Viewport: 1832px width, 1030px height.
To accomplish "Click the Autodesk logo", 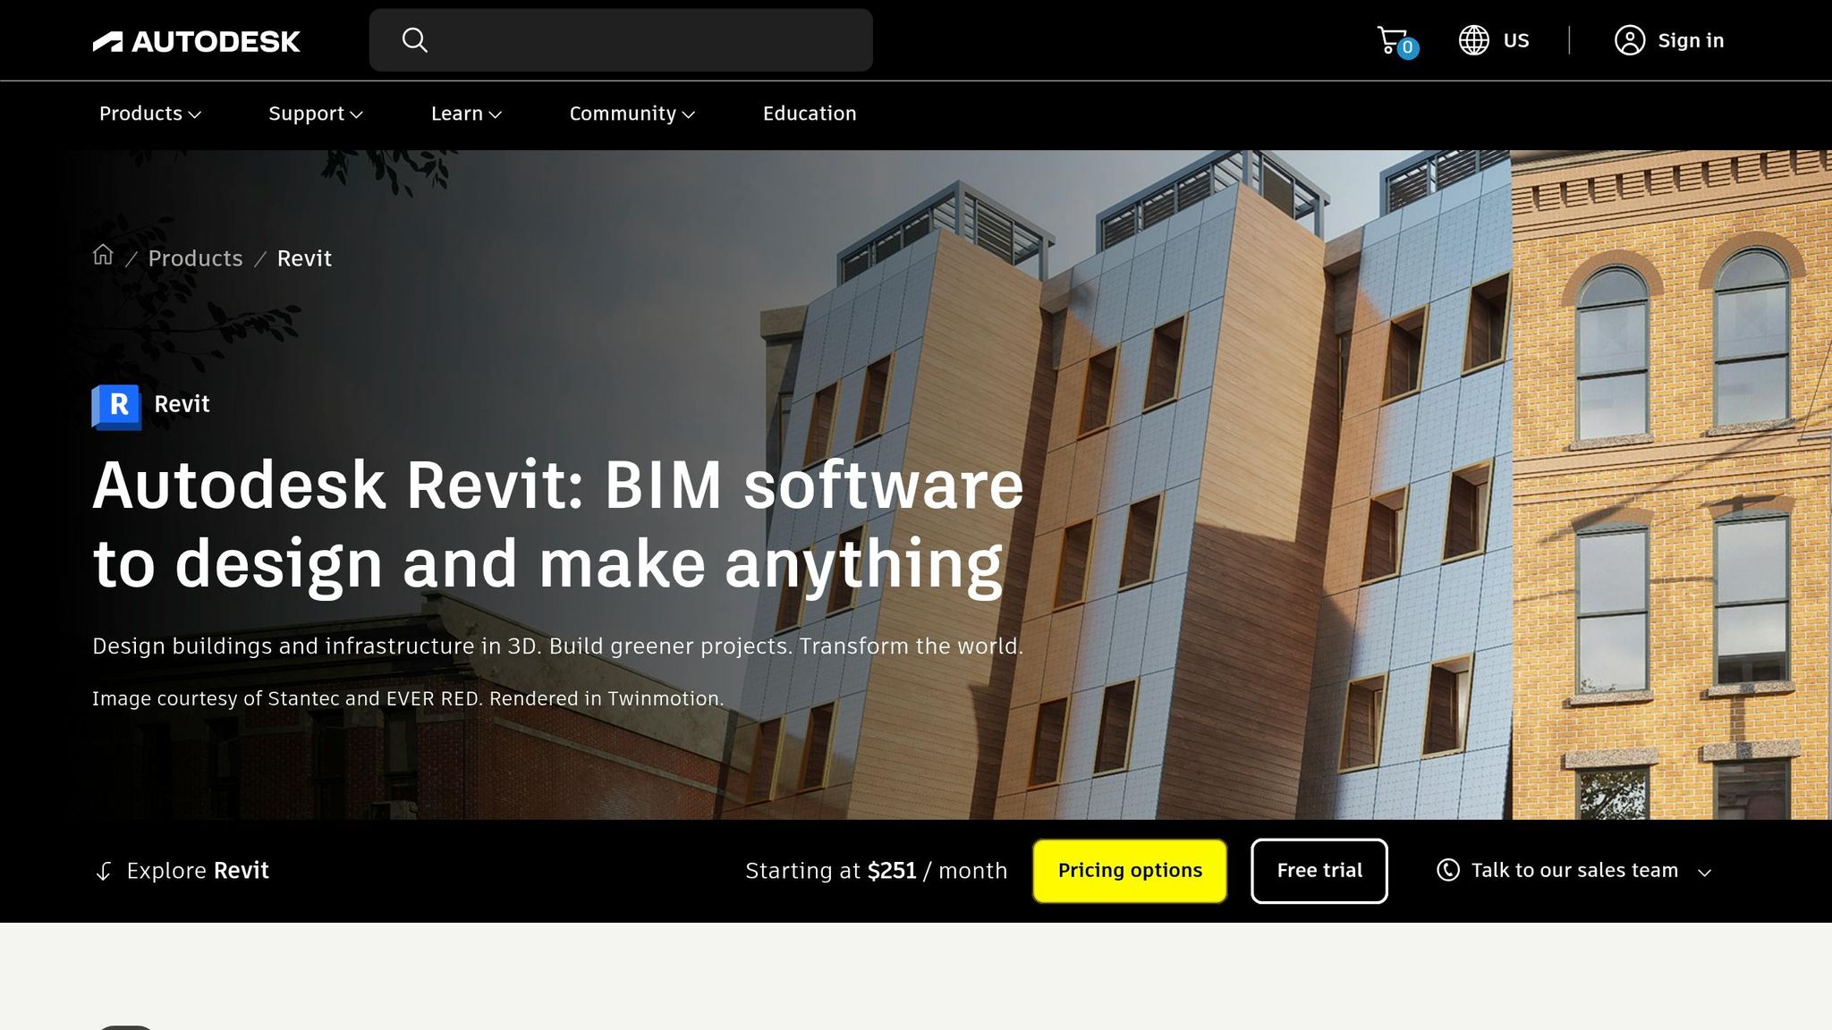I will pyautogui.click(x=196, y=41).
